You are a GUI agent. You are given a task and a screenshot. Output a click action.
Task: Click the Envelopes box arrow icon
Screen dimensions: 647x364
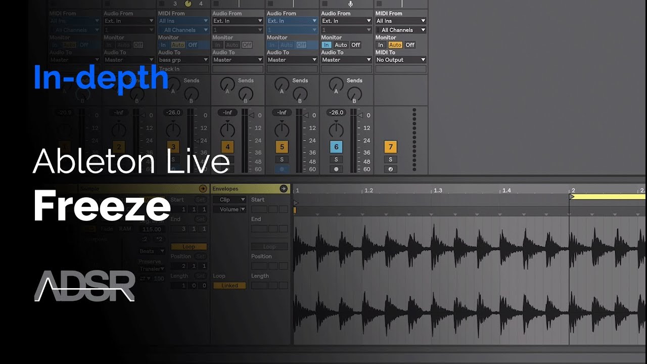pyautogui.click(x=284, y=189)
